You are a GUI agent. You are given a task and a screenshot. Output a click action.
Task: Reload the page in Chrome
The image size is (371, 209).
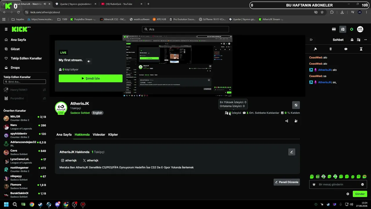(18, 12)
